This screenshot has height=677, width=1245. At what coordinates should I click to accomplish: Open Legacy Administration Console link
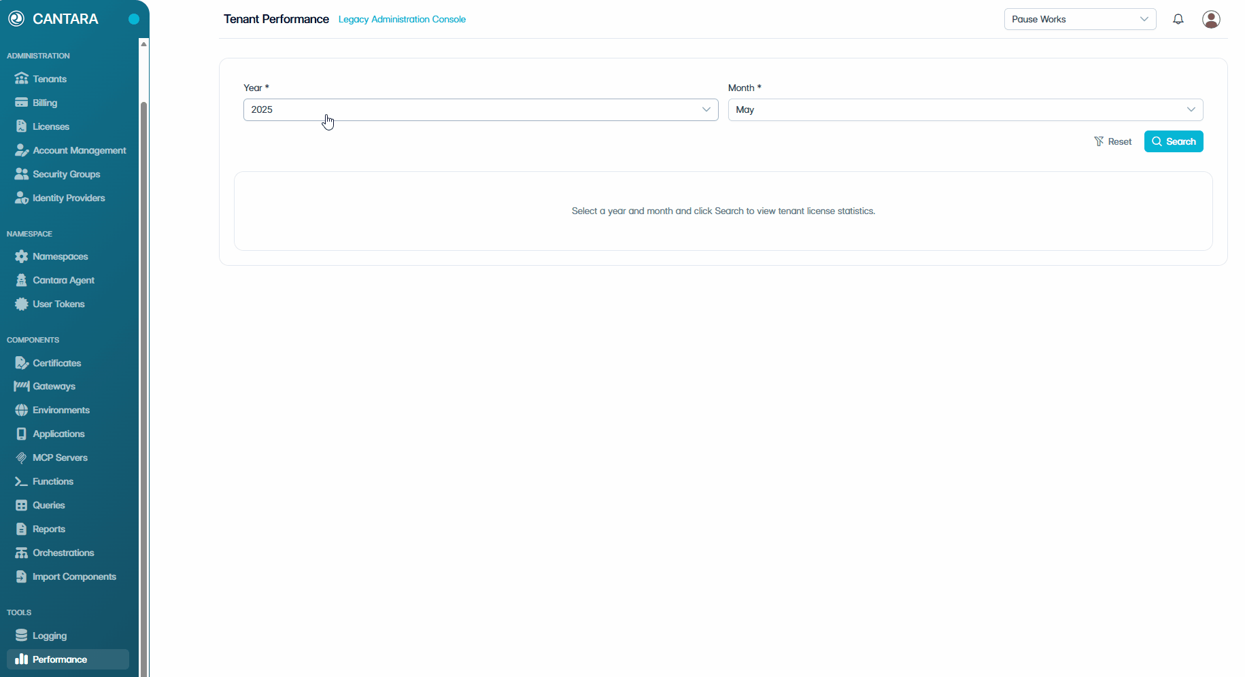click(402, 19)
